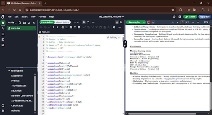Close the file tree panel
The image size is (212, 115).
click(34, 22)
